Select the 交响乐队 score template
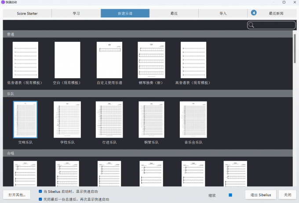 25,120
